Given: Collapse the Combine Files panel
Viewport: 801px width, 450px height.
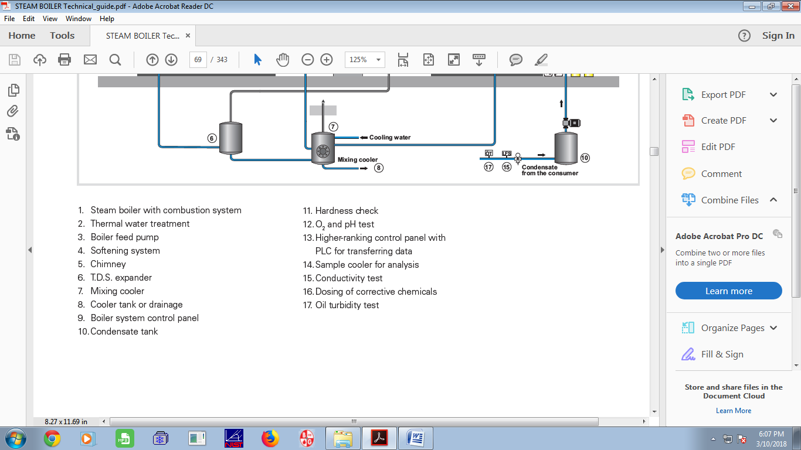Looking at the screenshot, I should point(773,200).
